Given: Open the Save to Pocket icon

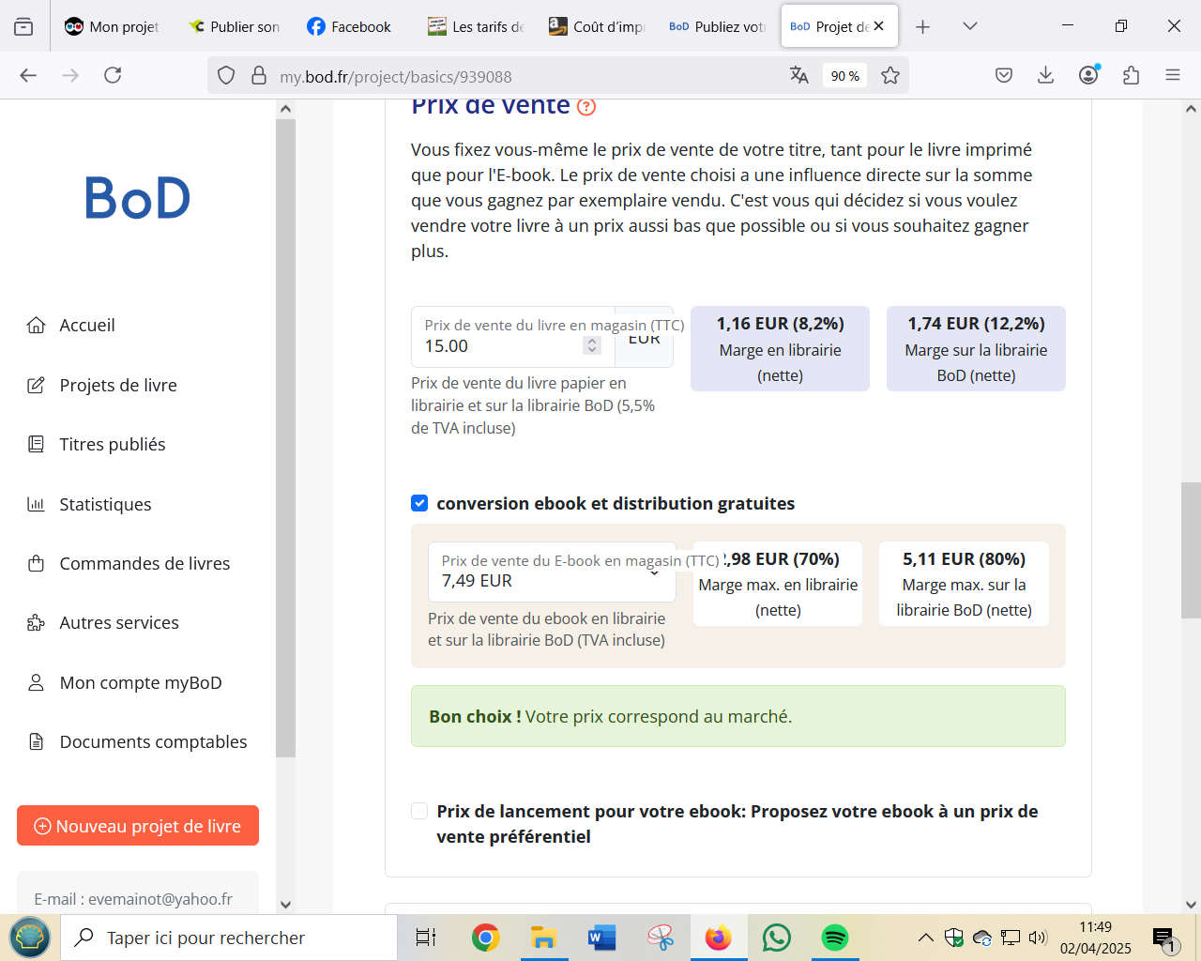Looking at the screenshot, I should [x=1004, y=76].
